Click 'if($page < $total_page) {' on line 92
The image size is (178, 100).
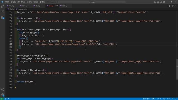click(31, 70)
